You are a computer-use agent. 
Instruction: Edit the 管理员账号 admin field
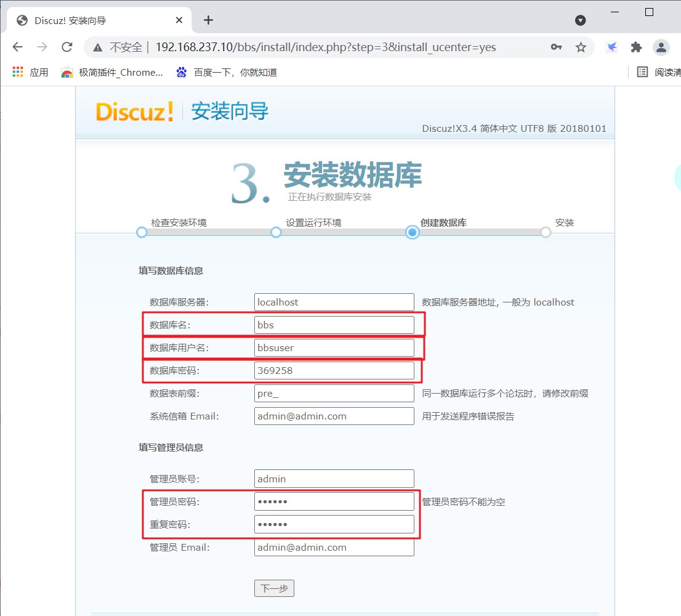(334, 479)
